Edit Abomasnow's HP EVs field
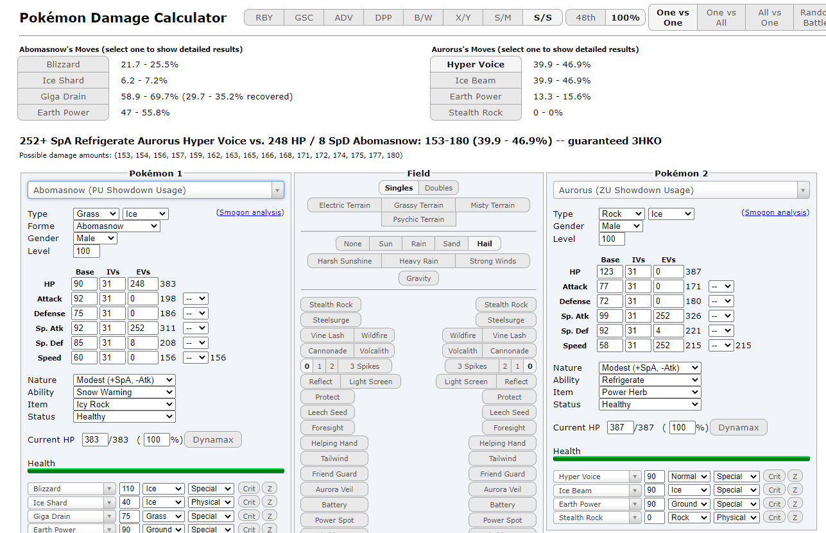Image resolution: width=826 pixels, height=533 pixels. tap(142, 283)
